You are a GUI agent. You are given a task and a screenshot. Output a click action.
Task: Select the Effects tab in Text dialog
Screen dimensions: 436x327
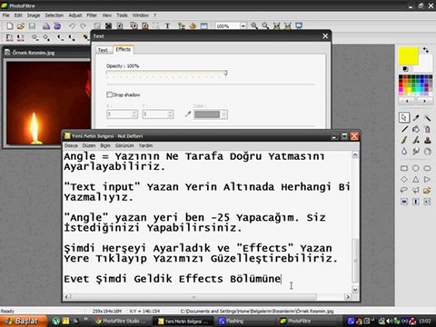(123, 49)
